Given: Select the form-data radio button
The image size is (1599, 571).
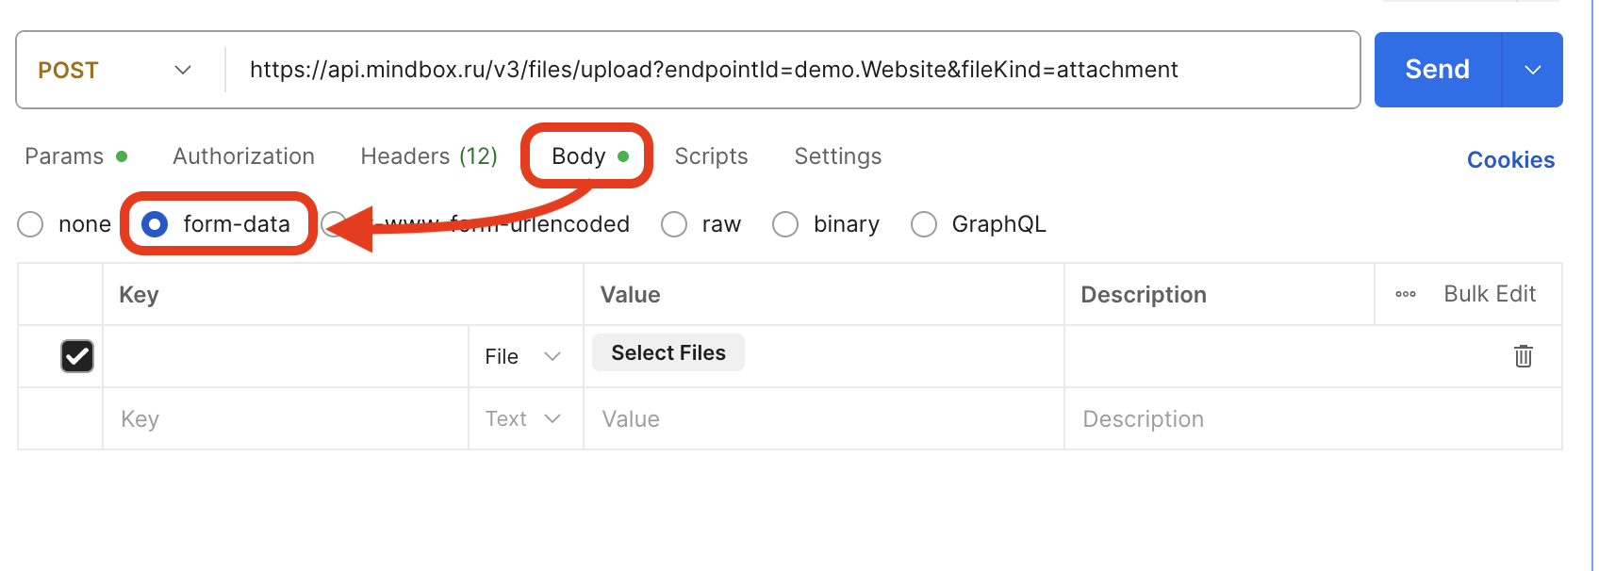Looking at the screenshot, I should (155, 224).
